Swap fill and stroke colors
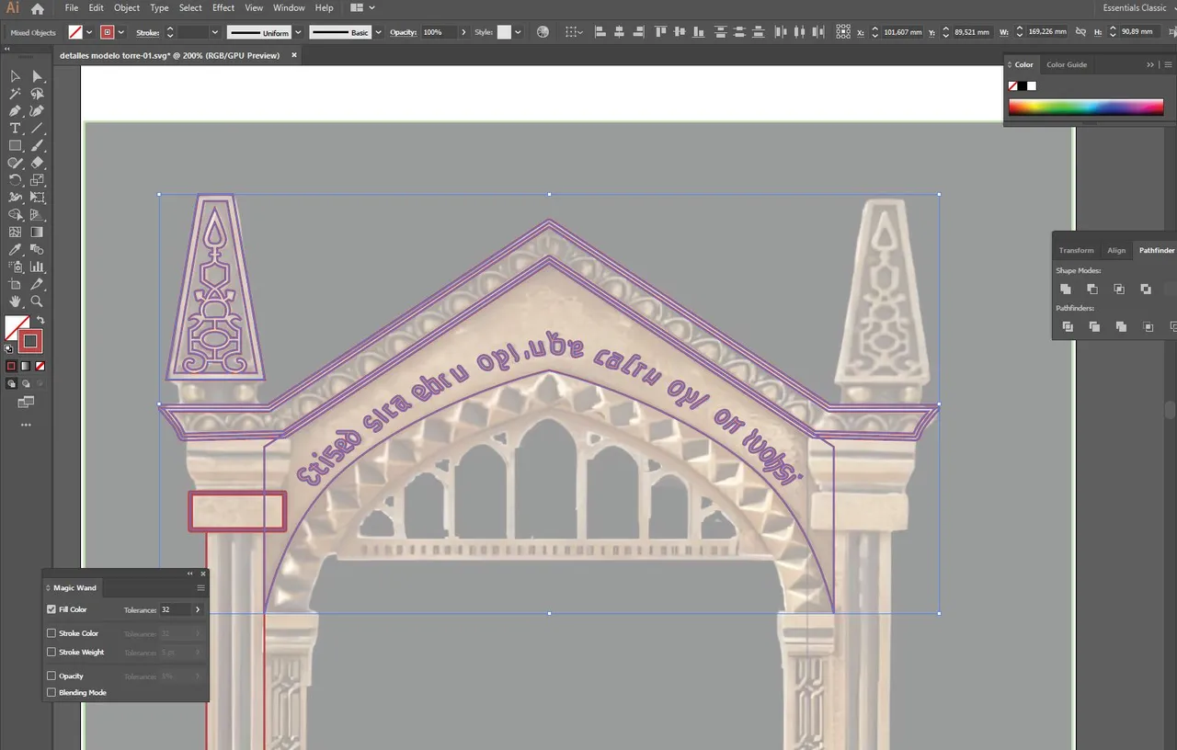This screenshot has height=750, width=1177. pos(40,320)
